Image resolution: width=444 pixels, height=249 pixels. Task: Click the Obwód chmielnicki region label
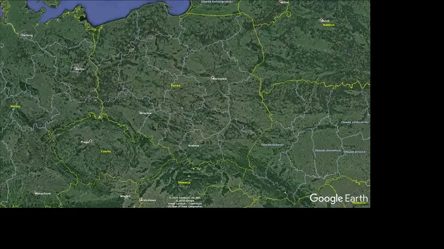click(x=328, y=151)
